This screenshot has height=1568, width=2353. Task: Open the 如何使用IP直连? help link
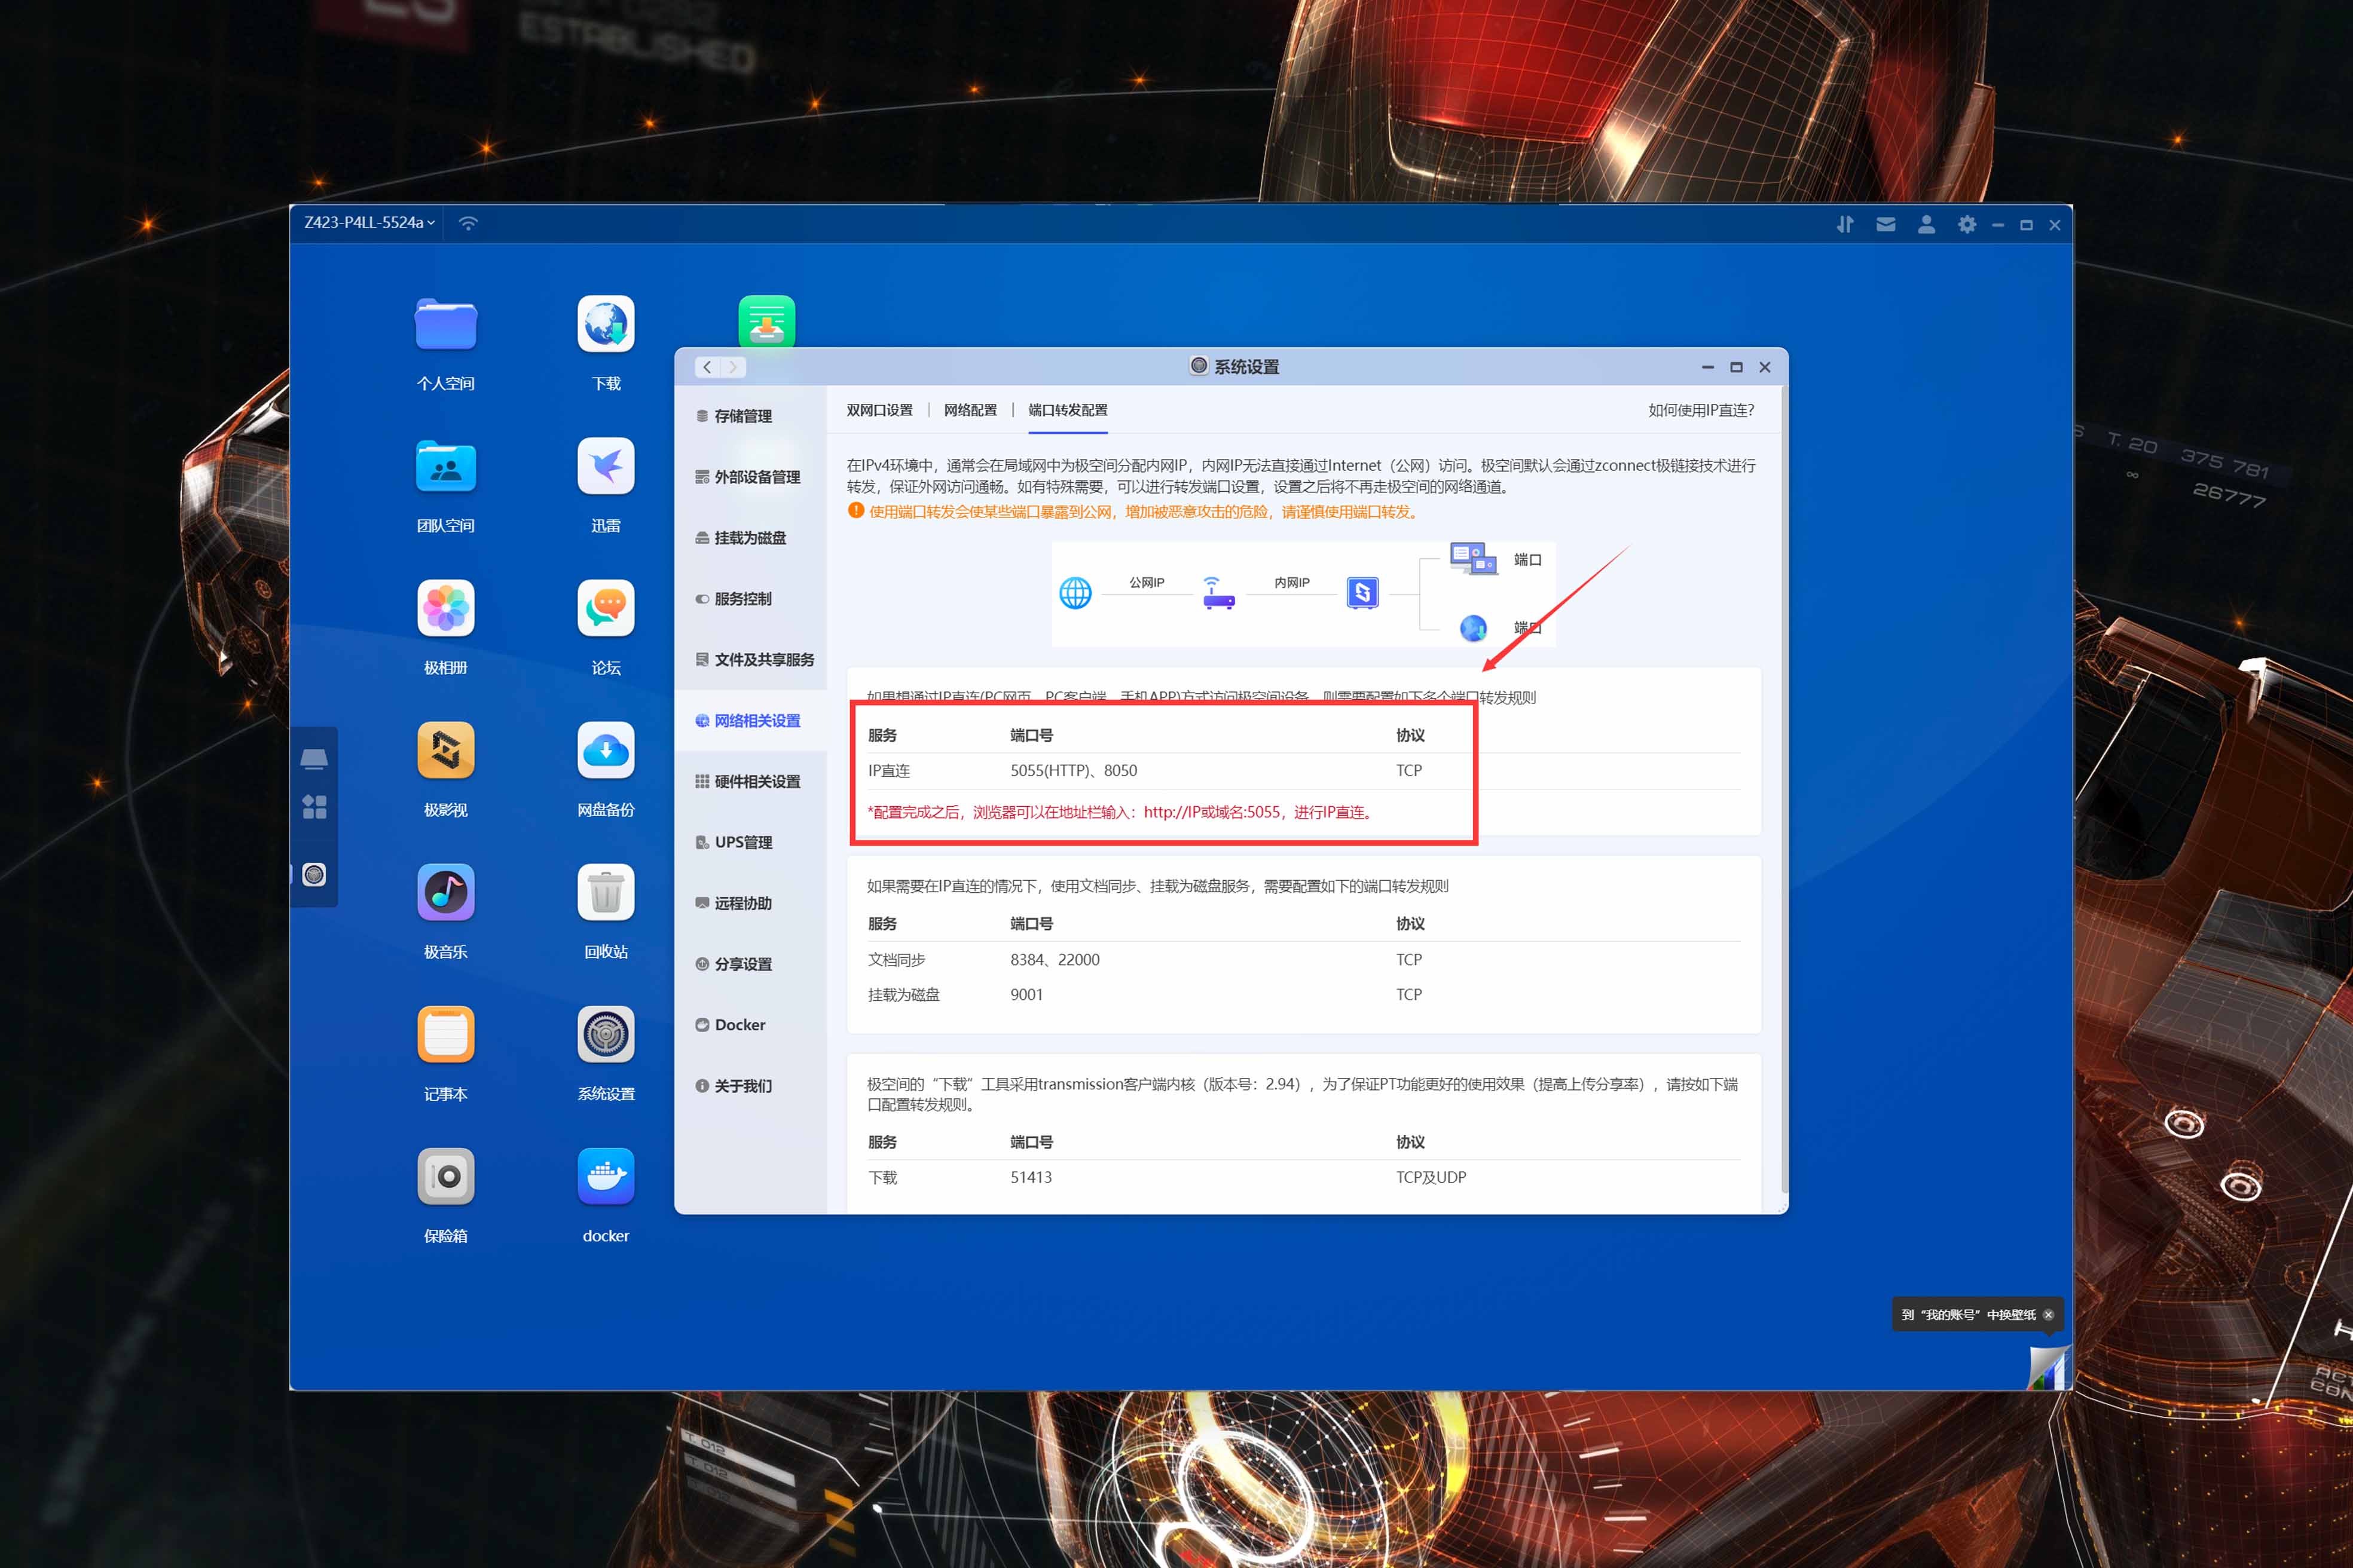(1701, 410)
